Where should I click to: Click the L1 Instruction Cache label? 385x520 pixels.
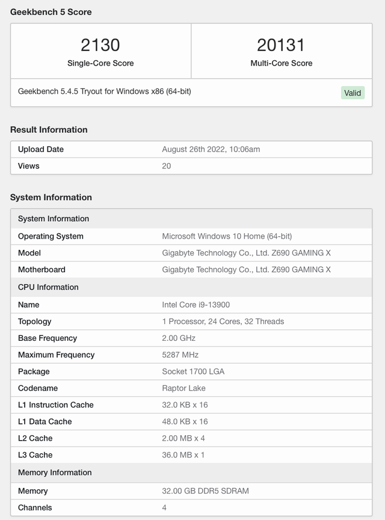(x=56, y=405)
